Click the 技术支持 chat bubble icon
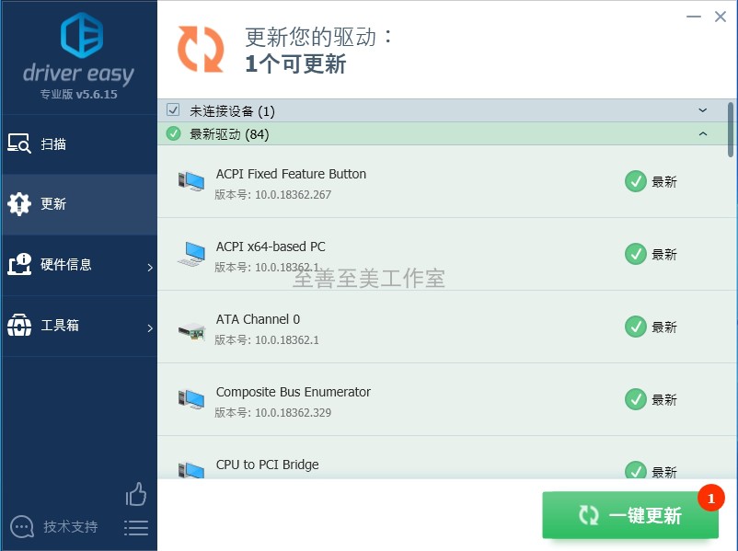 click(x=22, y=527)
